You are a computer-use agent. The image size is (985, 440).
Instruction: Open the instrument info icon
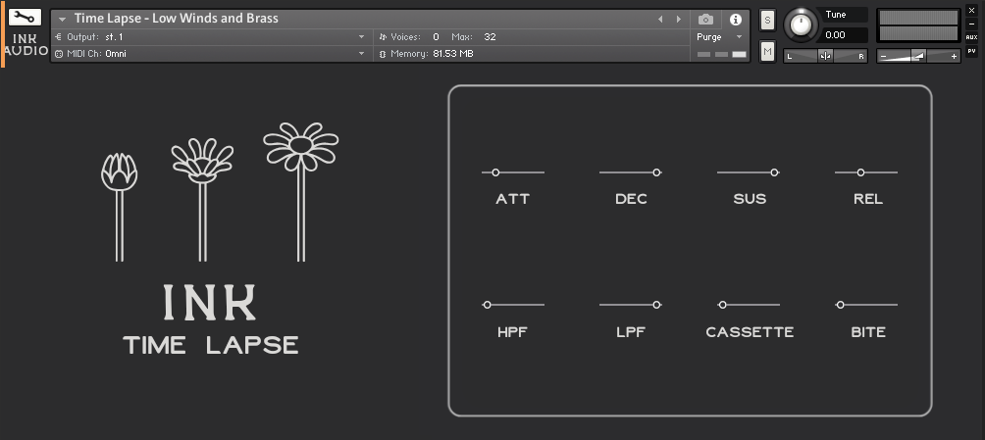click(x=735, y=19)
